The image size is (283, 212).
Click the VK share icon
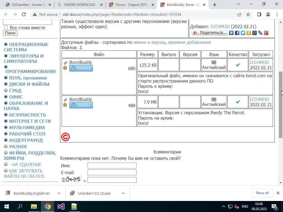pos(231,33)
